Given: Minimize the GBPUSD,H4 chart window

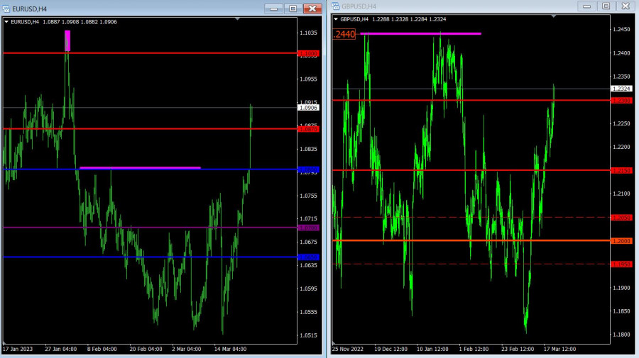Looking at the screenshot, I should tap(586, 6).
